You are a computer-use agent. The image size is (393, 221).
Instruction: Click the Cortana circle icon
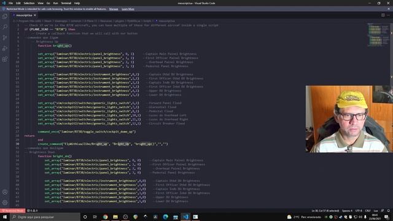[x=85, y=217]
